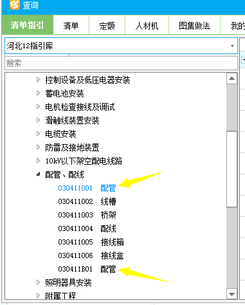Switch to the 清单指引 tab
This screenshot has height=305, width=245.
(28, 26)
